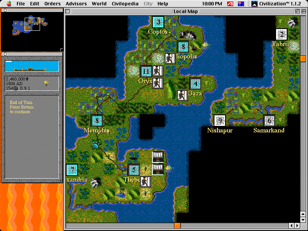
Task: Open the Advisors menu
Action: pos(76,3)
